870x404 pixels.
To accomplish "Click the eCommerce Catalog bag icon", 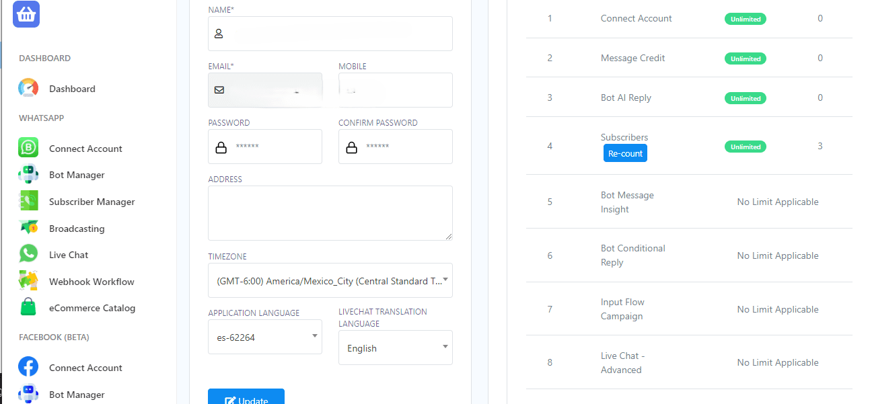I will click(28, 308).
